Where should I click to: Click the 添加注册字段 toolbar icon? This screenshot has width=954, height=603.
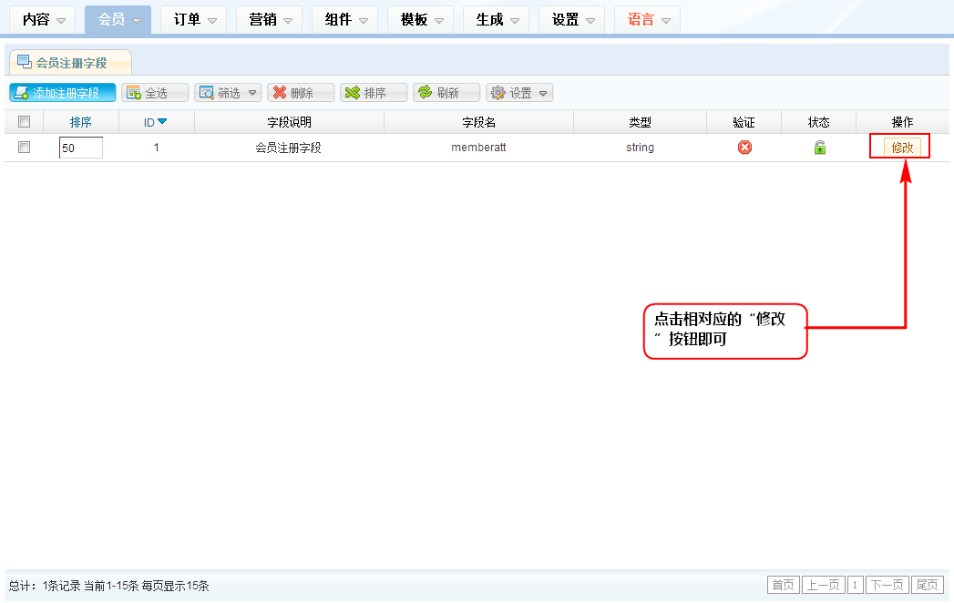(21, 93)
